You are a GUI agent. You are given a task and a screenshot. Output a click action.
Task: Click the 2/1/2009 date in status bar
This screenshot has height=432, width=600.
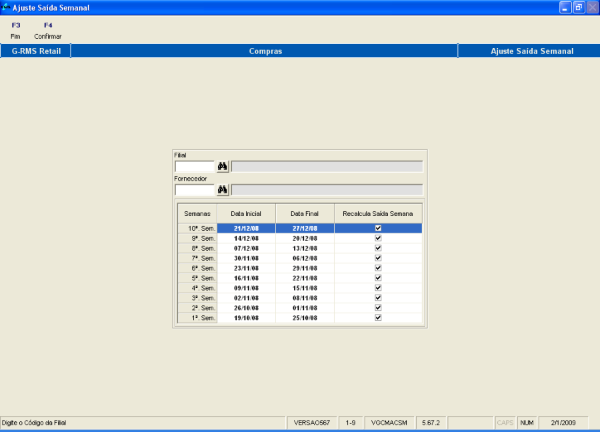[563, 423]
